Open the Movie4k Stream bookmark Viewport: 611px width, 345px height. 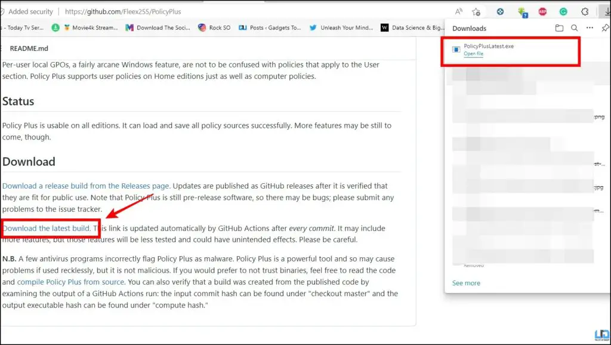[91, 27]
